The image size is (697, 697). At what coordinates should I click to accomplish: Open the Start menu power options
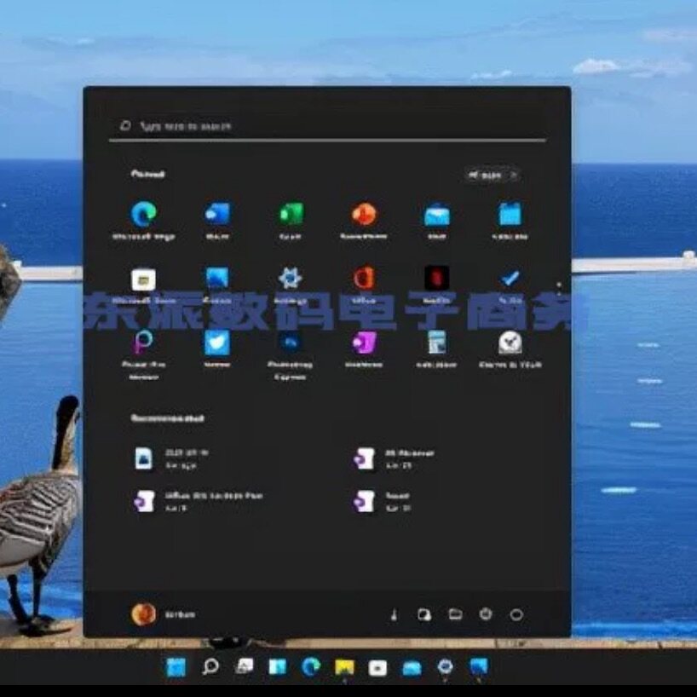516,614
